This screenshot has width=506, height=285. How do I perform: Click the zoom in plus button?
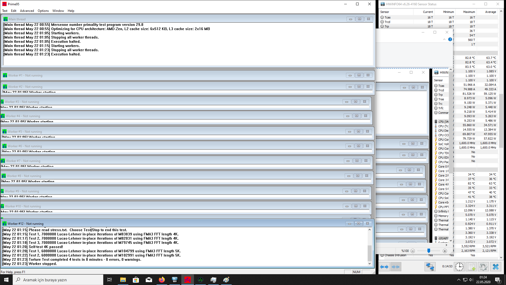pyautogui.click(x=445, y=251)
